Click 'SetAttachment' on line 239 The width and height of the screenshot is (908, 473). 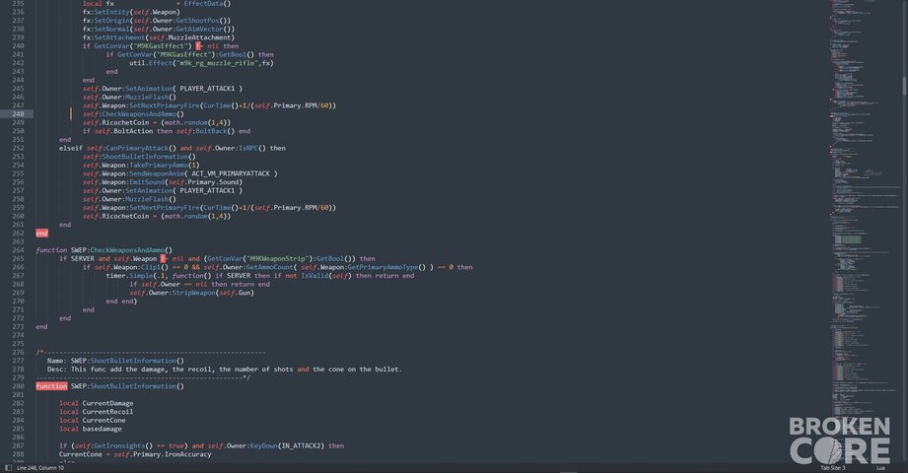coord(119,37)
